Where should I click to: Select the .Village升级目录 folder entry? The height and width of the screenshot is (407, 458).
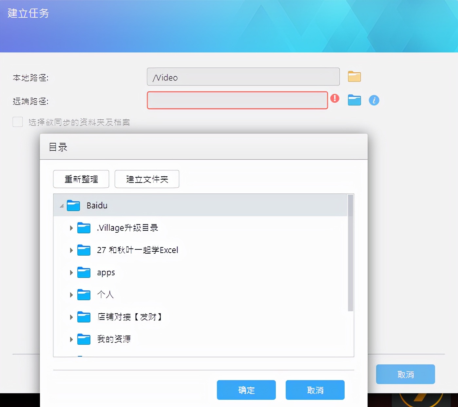click(127, 228)
